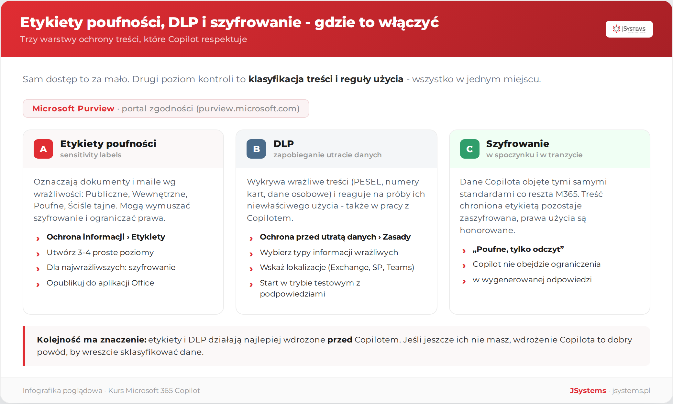
Task: Click 'w wygenerowanej odpowiedzi' bullet text
Action: pos(532,280)
